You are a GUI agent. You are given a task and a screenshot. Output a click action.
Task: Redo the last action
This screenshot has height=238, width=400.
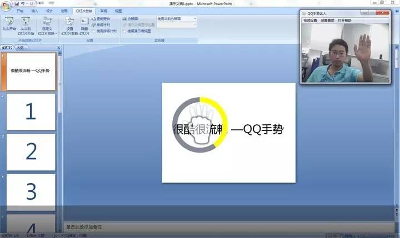tap(32, 3)
